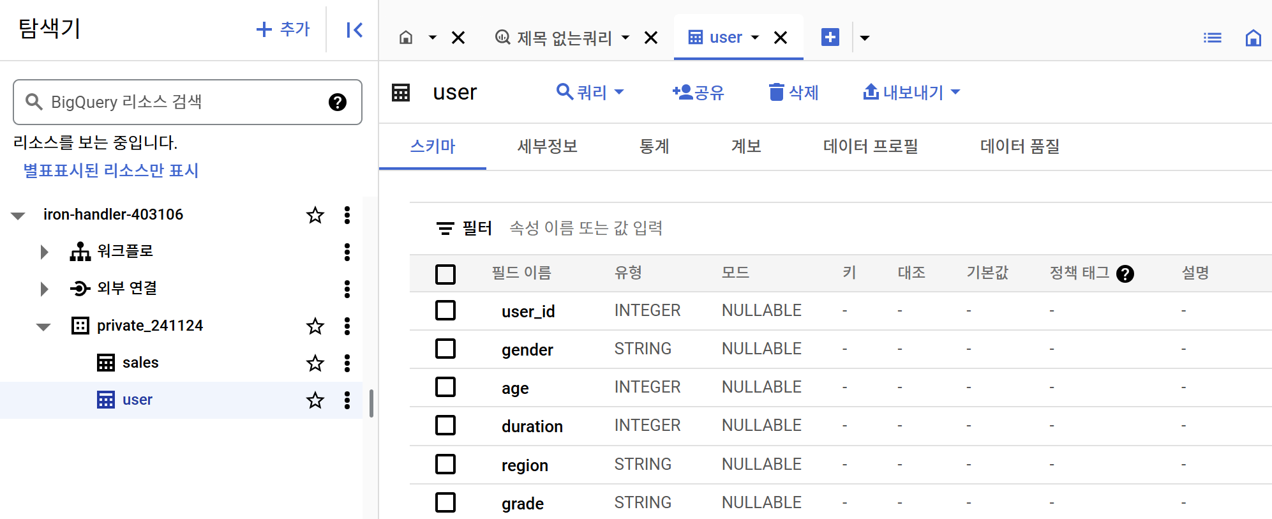1272x519 pixels.
Task: Click the help icon in the BigQuery search box
Action: coord(338,102)
